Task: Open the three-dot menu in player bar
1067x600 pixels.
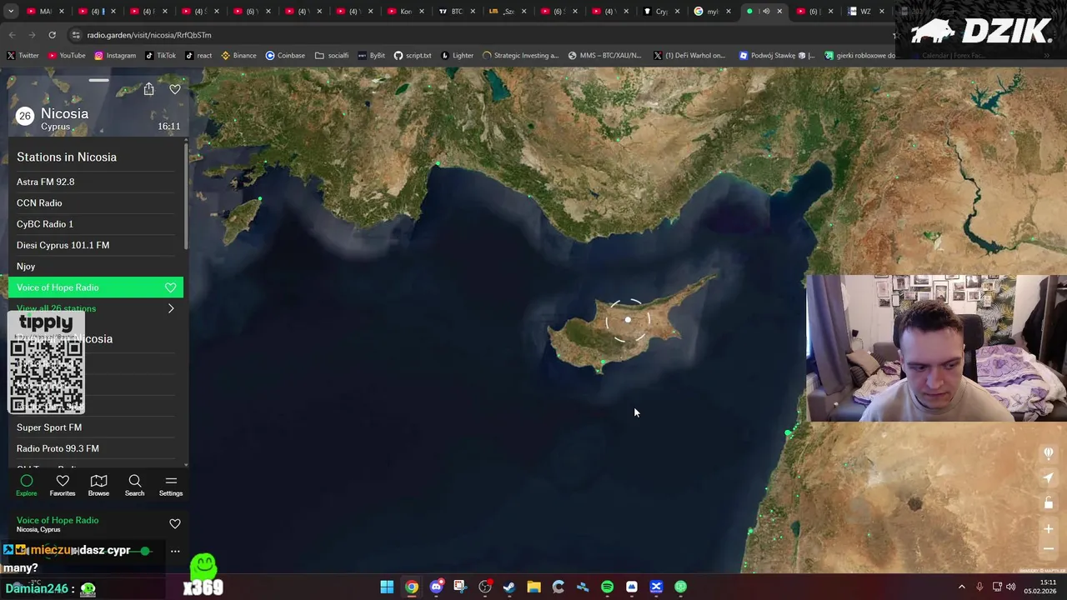Action: (x=175, y=551)
